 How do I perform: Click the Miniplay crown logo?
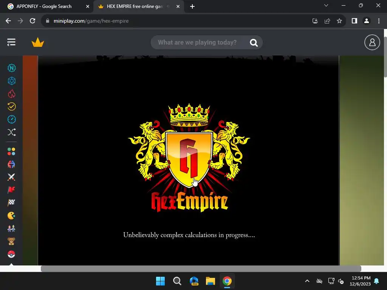pos(38,42)
